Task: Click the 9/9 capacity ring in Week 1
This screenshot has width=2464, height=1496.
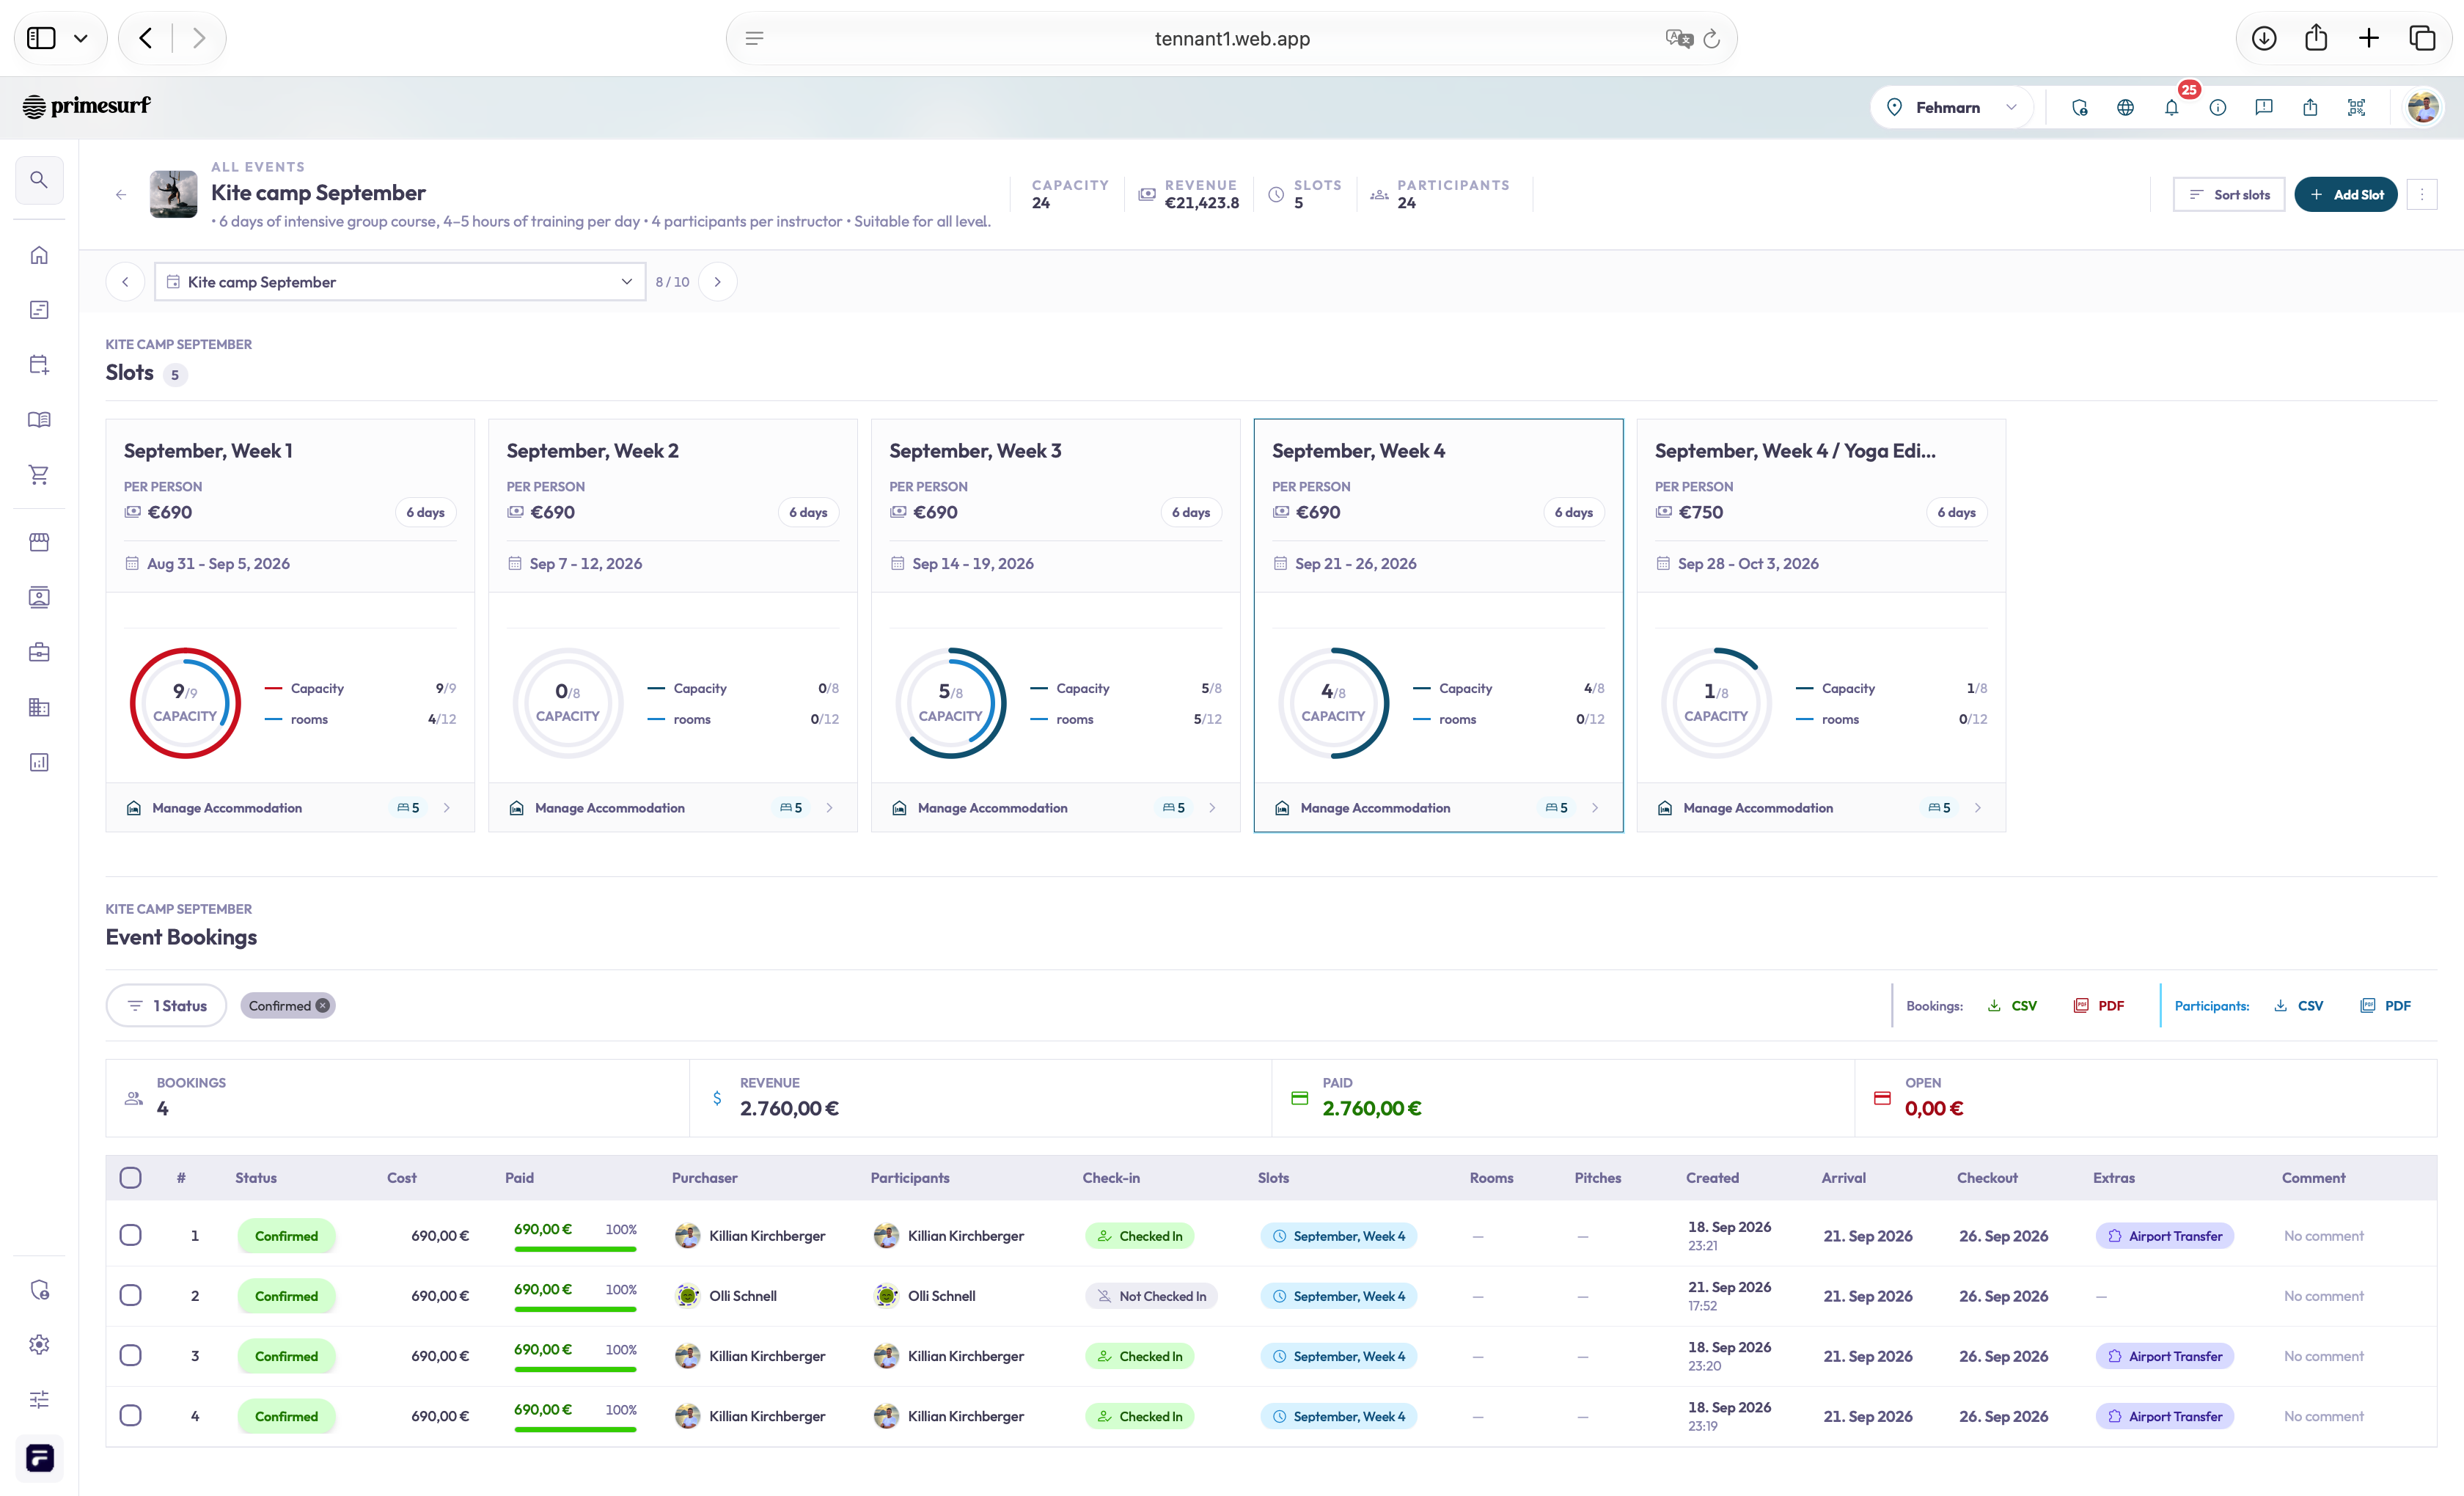Action: click(185, 703)
